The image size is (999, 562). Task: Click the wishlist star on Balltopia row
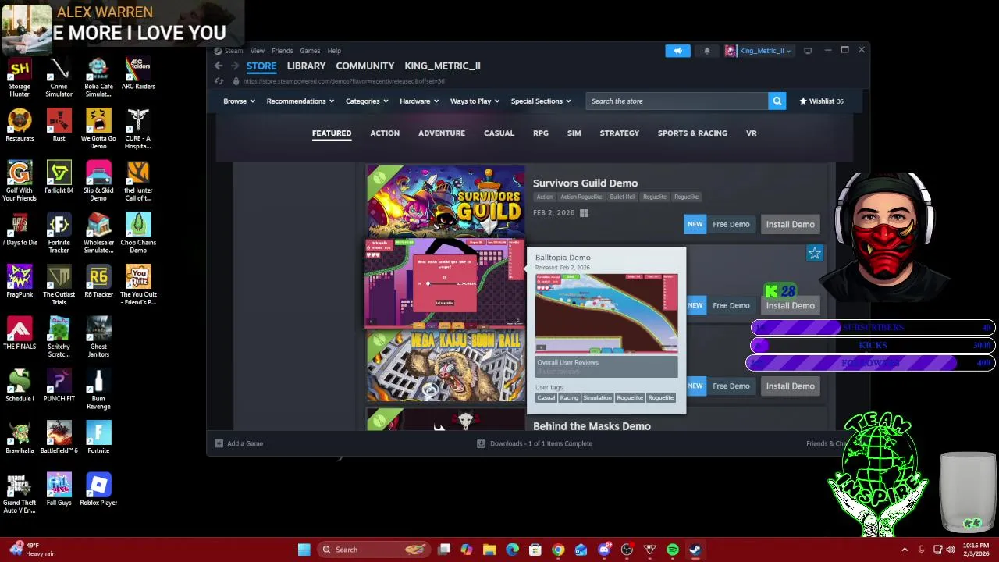coord(815,253)
